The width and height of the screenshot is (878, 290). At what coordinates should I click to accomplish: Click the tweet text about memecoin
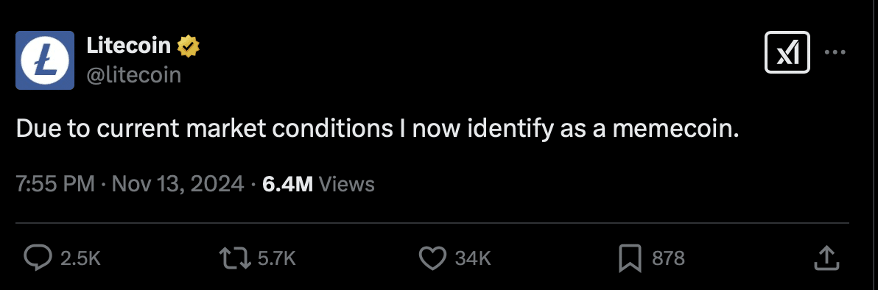pyautogui.click(x=377, y=130)
